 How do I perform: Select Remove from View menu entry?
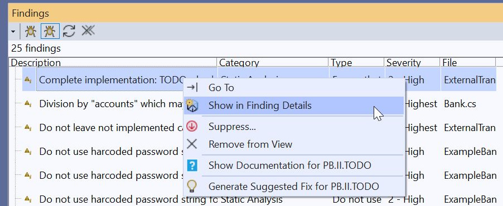pos(250,144)
